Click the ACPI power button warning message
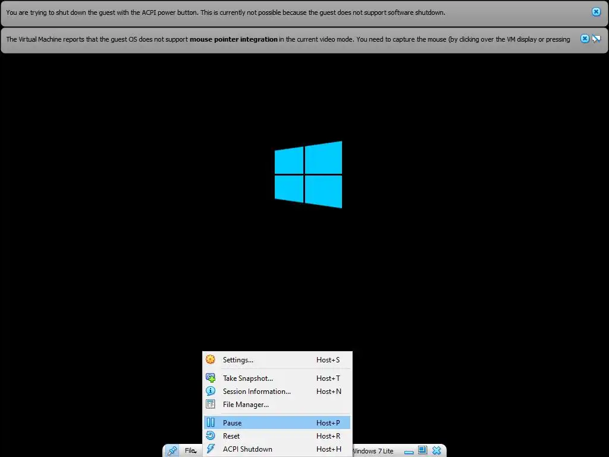Viewport: 609px width, 457px height. [x=225, y=12]
